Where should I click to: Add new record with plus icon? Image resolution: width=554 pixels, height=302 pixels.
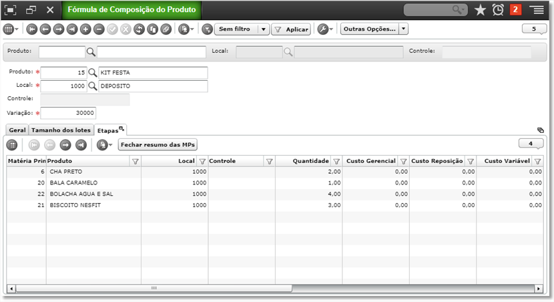pos(85,29)
